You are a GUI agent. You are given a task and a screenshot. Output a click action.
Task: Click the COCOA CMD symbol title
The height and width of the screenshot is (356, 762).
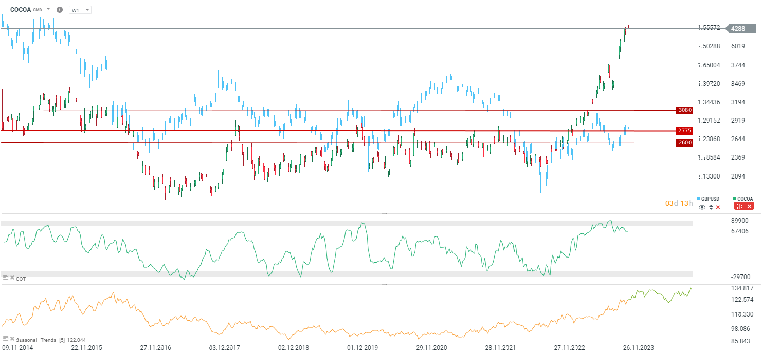tap(26, 10)
